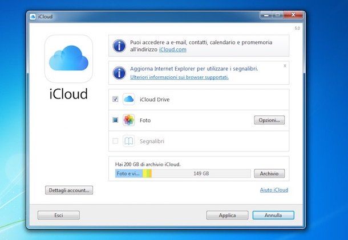The width and height of the screenshot is (348, 240).
Task: Toggle the Foto checkbox
Action: pyautogui.click(x=115, y=120)
